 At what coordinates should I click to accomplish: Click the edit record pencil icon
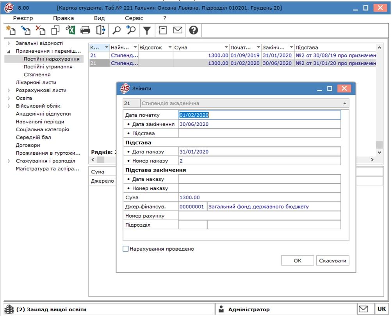[25, 30]
